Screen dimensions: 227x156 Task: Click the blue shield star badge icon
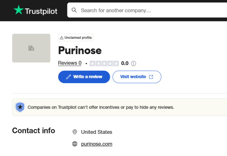pyautogui.click(x=20, y=107)
